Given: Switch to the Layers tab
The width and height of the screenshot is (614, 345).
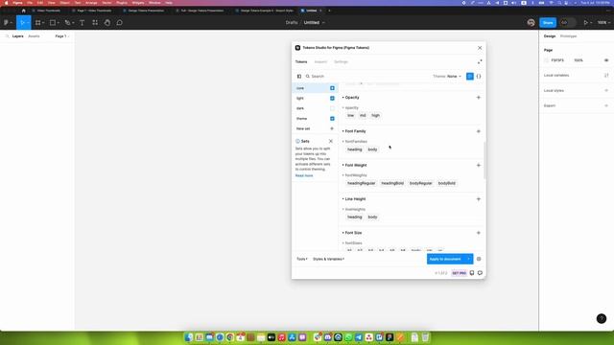Looking at the screenshot, I should click(17, 36).
